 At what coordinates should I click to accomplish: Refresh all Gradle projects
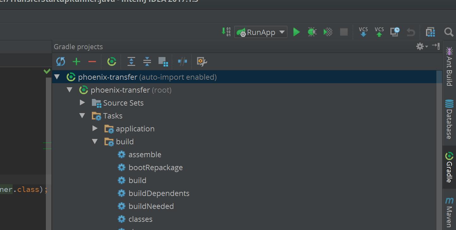(x=61, y=61)
